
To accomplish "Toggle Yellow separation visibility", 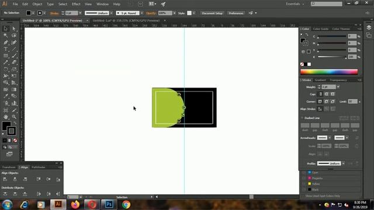I will point(304,184).
